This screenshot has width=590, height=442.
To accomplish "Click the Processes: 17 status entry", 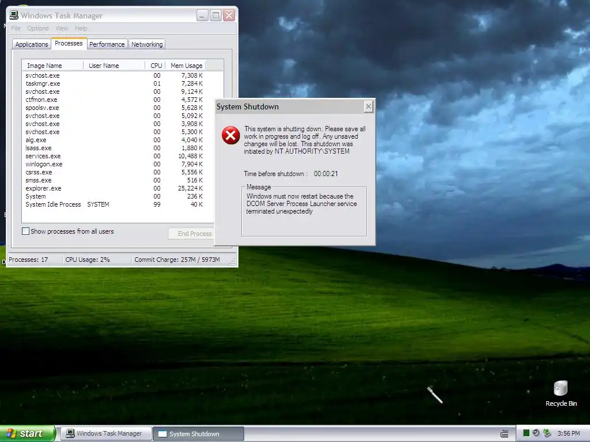I will (29, 260).
